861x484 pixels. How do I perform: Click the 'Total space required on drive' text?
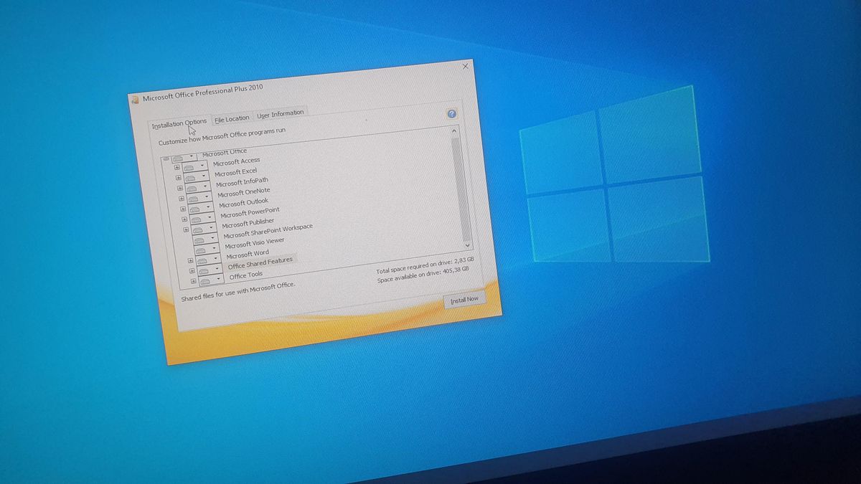click(425, 266)
